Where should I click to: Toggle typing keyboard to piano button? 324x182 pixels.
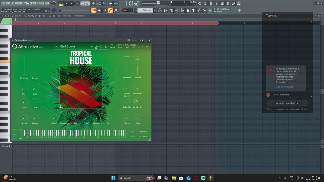pos(94,10)
